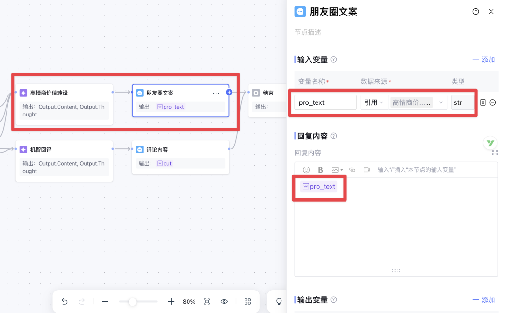Toggle bold formatting in reply editor
This screenshot has width=505, height=313.
320,170
